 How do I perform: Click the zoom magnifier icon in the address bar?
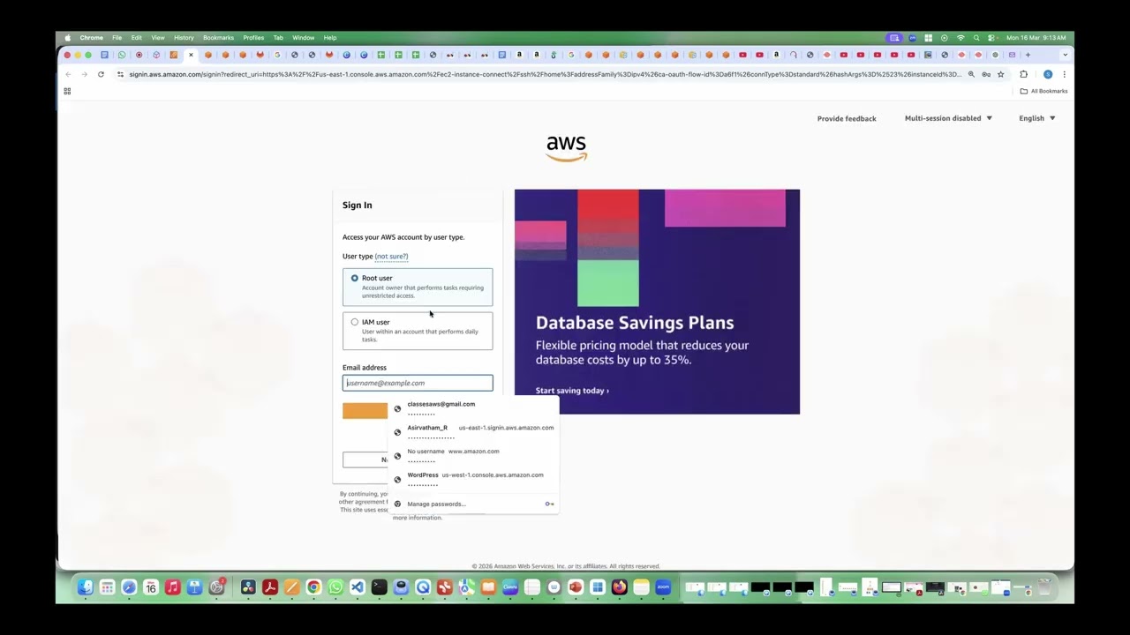coord(971,74)
